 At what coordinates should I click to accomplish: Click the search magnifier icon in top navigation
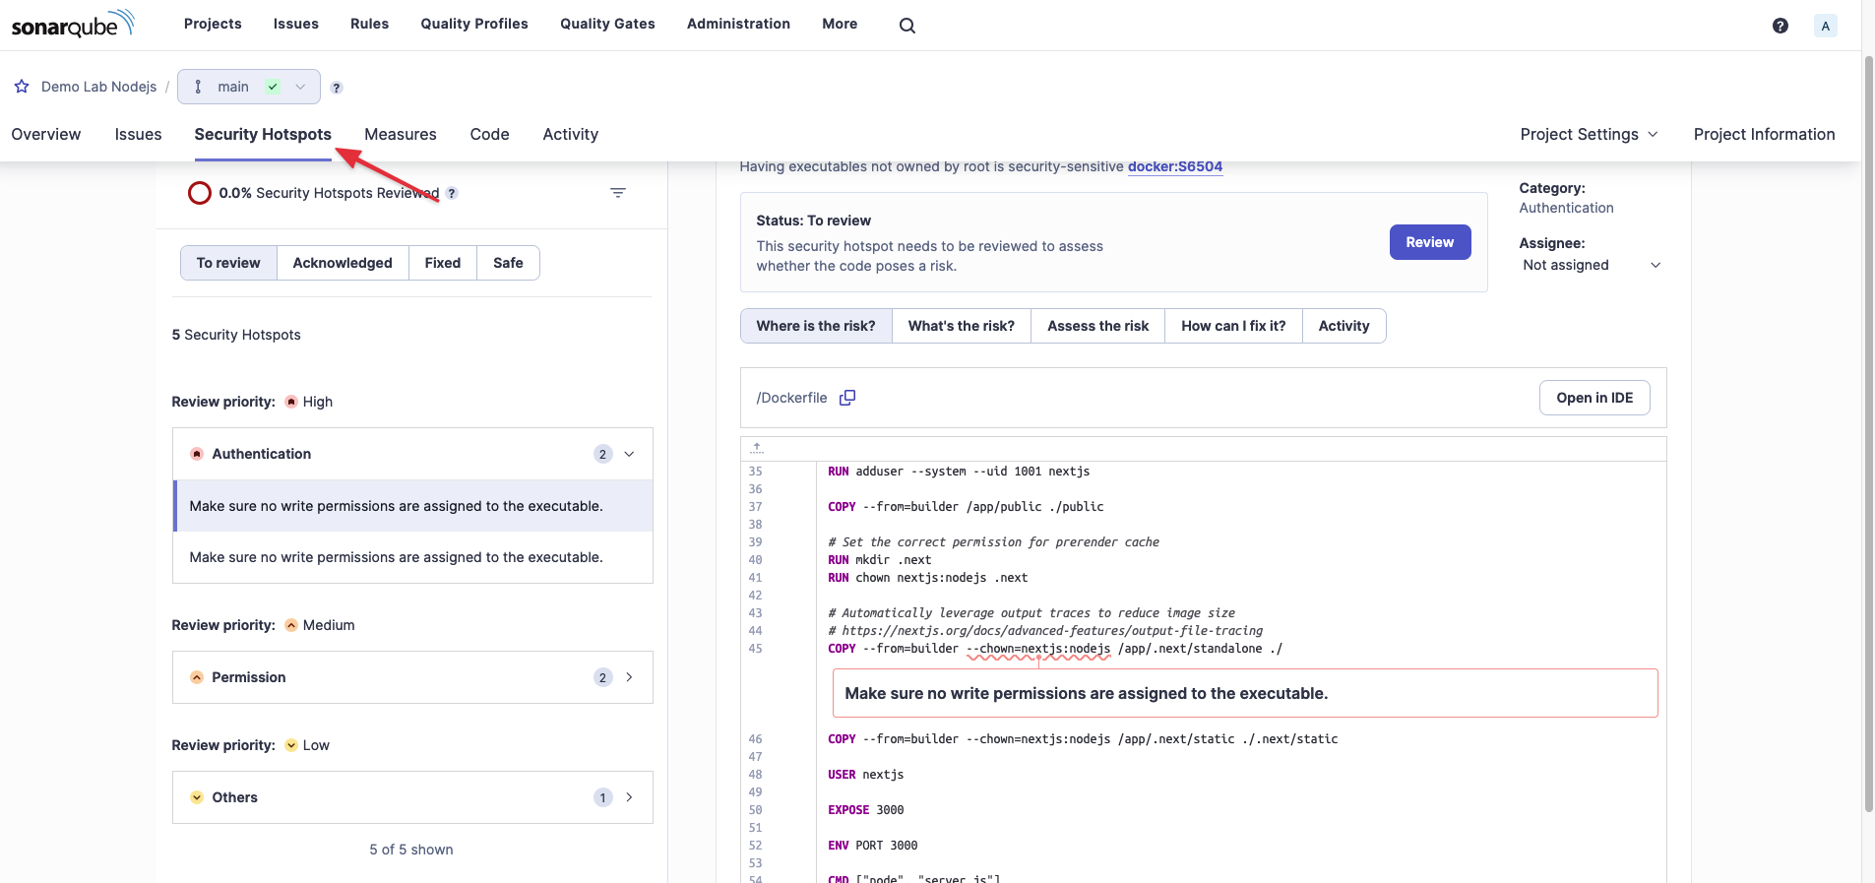(906, 26)
